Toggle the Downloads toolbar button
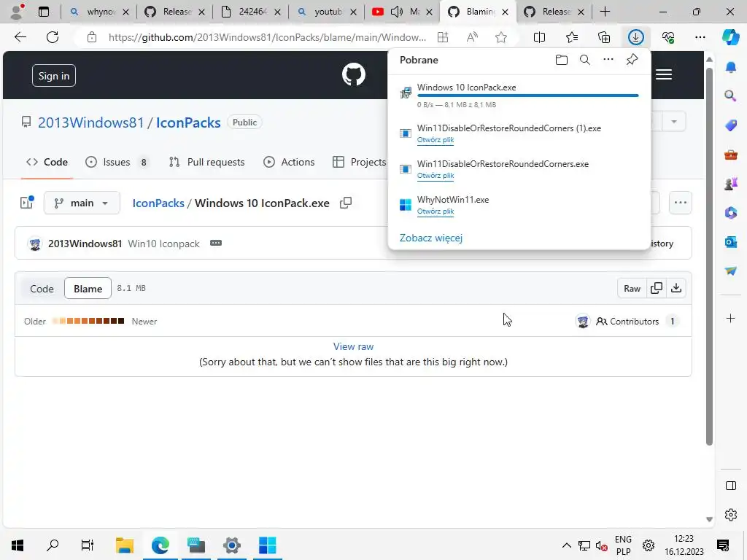Image resolution: width=747 pixels, height=560 pixels. pos(635,37)
